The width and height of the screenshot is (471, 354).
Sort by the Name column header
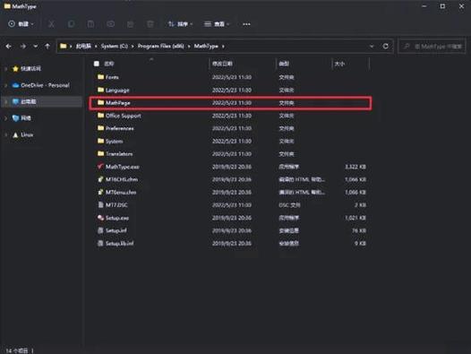tap(109, 64)
